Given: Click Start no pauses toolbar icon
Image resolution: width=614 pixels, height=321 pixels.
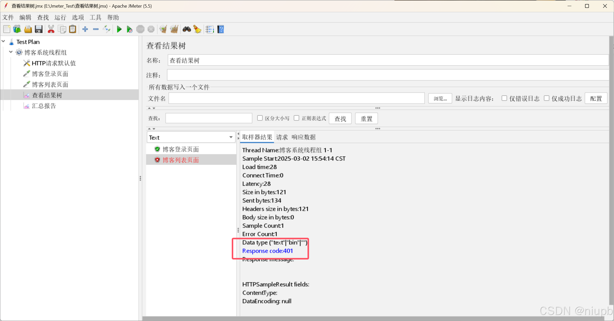Looking at the screenshot, I should (x=129, y=29).
